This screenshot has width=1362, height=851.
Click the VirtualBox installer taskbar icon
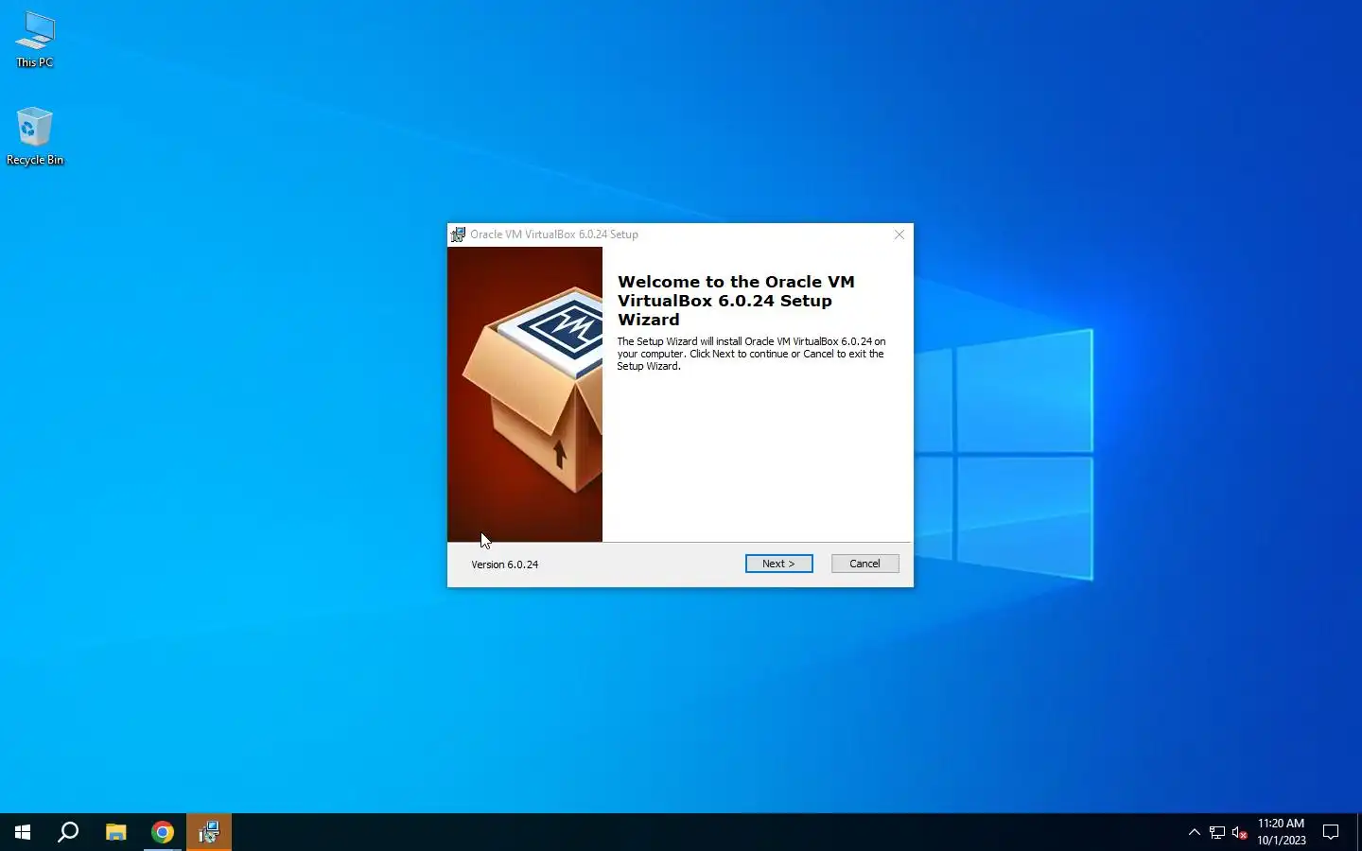click(209, 832)
